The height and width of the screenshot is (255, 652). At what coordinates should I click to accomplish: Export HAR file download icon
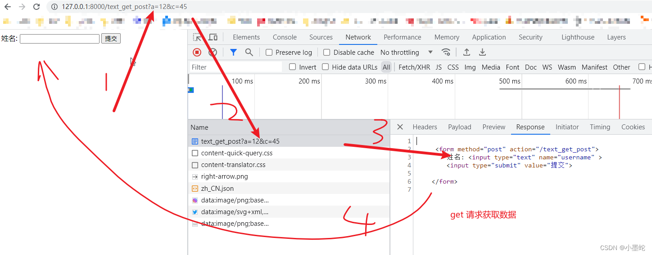point(482,53)
